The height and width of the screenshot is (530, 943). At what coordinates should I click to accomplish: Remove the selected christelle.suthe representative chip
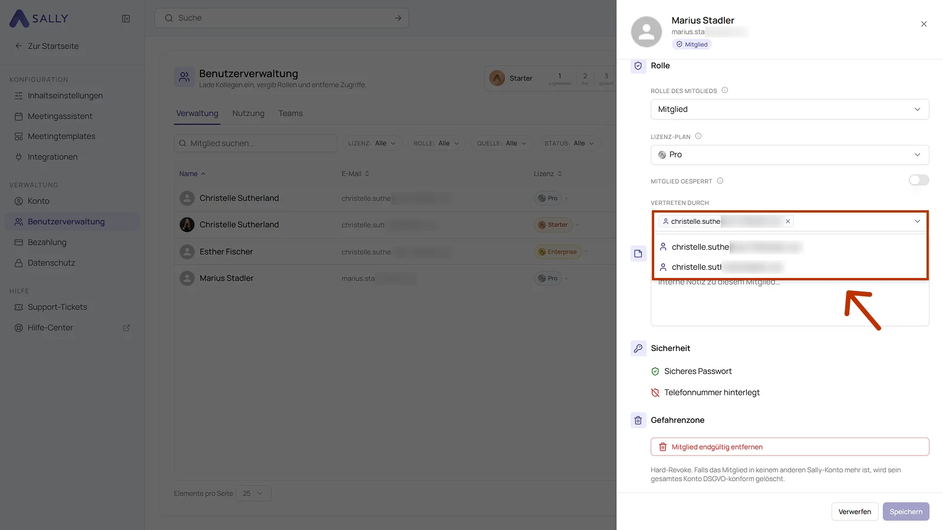point(787,221)
